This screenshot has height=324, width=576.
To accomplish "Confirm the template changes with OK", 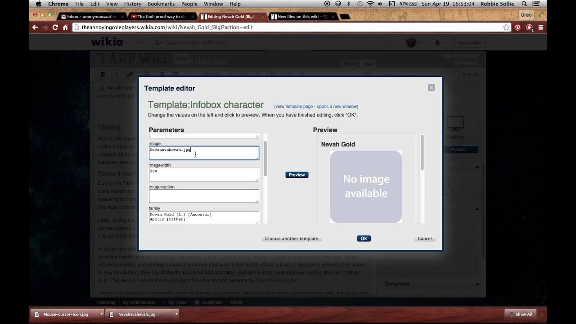I will coord(364,238).
